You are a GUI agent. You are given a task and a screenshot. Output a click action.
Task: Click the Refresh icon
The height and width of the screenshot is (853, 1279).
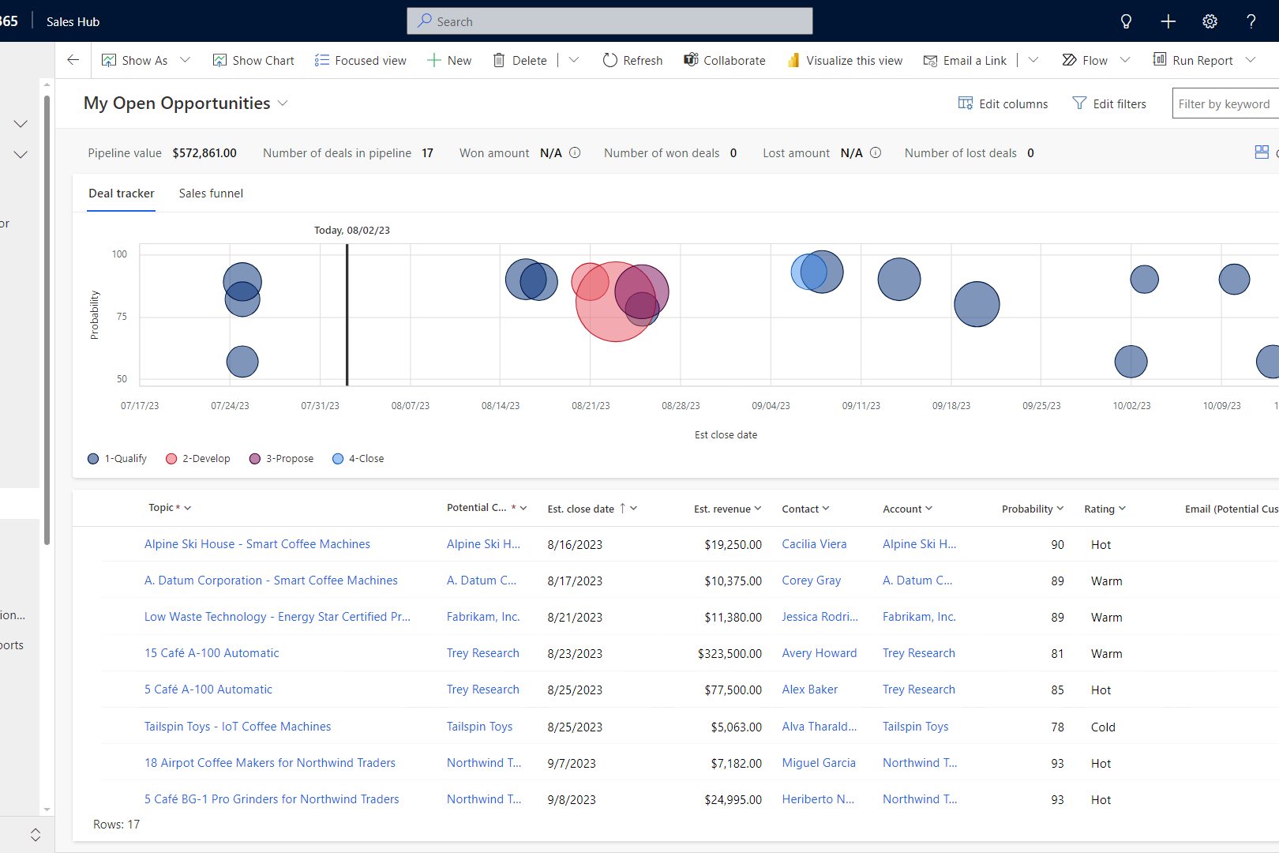pyautogui.click(x=608, y=60)
